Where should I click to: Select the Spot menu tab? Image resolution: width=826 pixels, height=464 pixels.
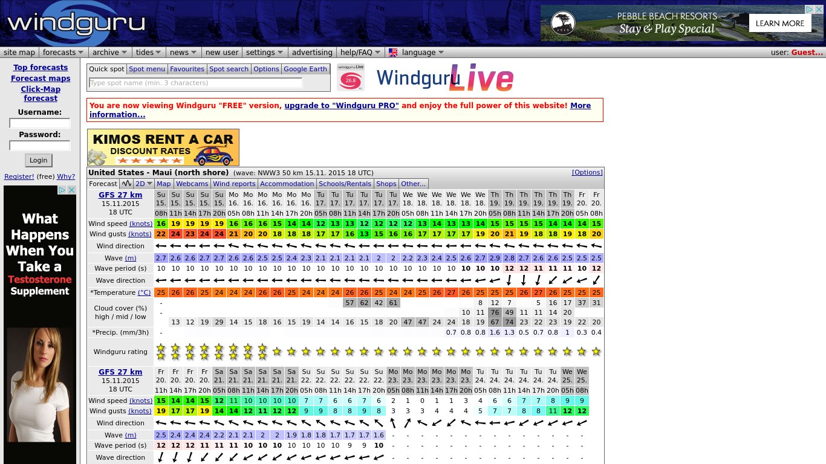pyautogui.click(x=147, y=69)
